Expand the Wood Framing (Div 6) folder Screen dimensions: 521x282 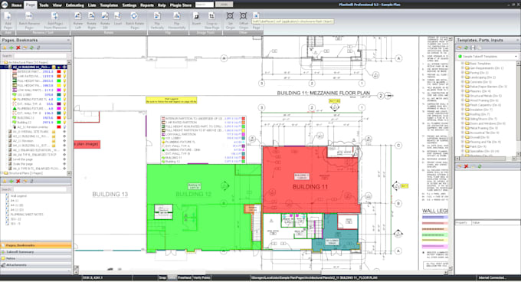coord(463,100)
